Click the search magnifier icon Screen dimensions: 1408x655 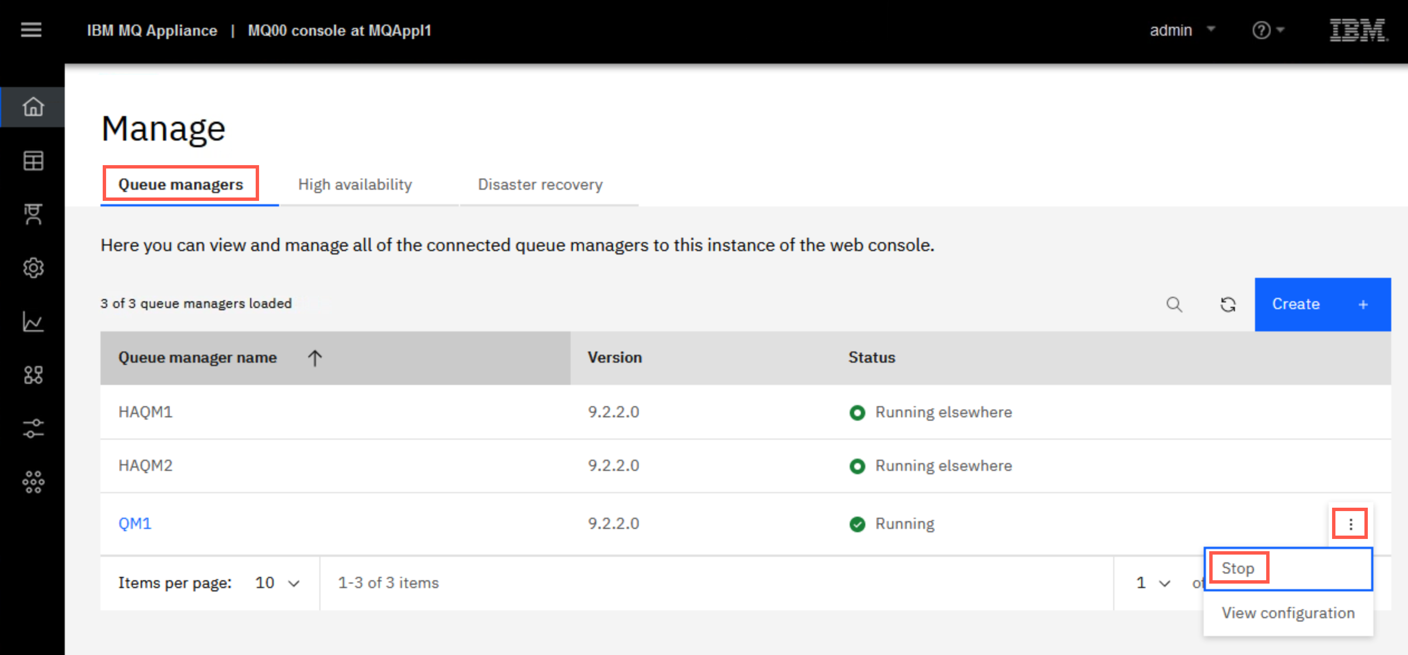pyautogui.click(x=1174, y=305)
